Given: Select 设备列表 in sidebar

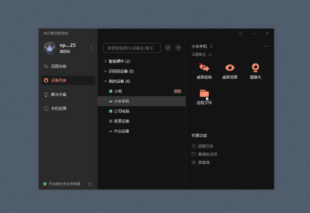Looking at the screenshot, I should click(x=68, y=80).
